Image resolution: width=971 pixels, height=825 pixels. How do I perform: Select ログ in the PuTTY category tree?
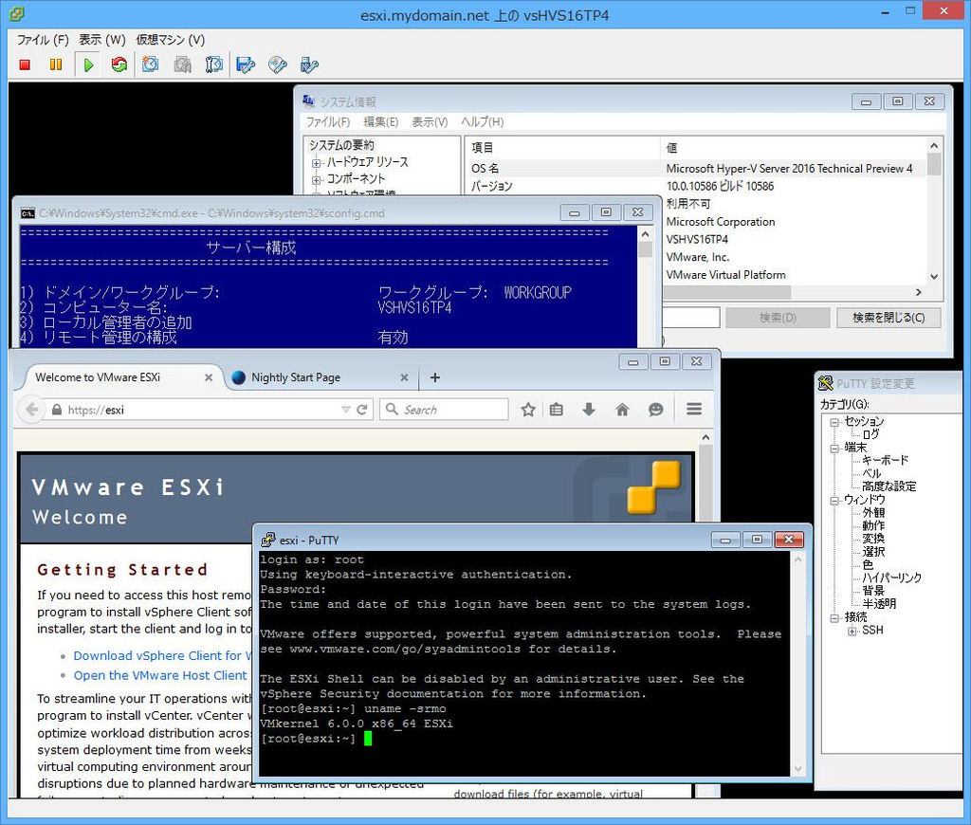[x=870, y=434]
